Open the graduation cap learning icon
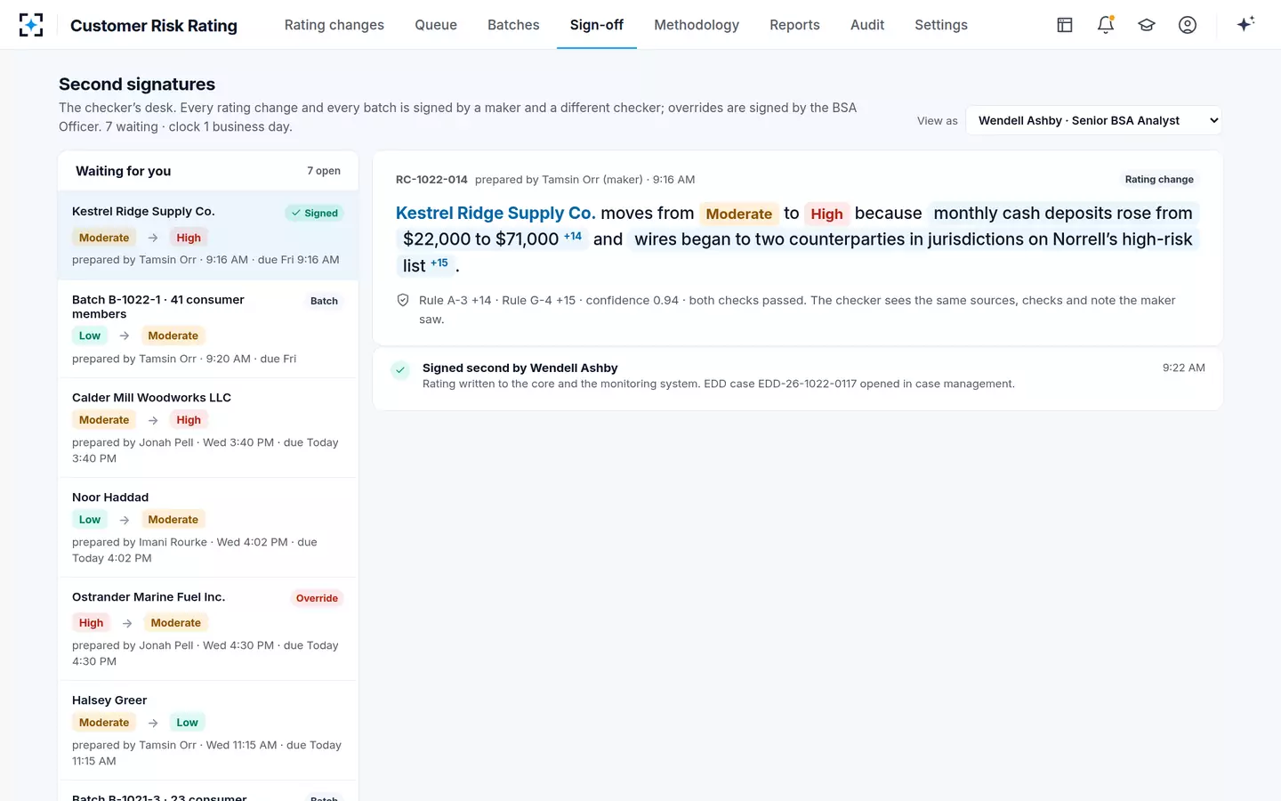Viewport: 1281px width, 801px height. (x=1147, y=25)
